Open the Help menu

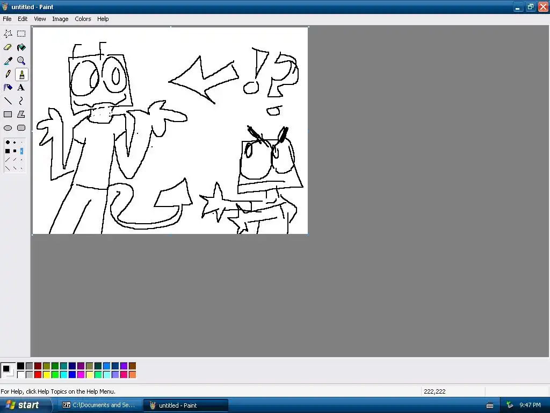[103, 19]
